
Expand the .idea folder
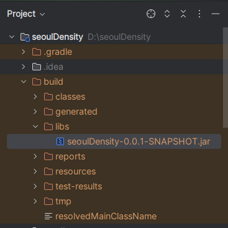(x=24, y=67)
